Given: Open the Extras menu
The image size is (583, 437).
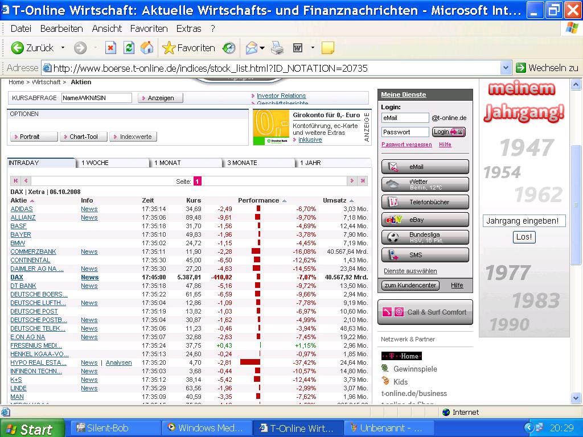Looking at the screenshot, I should pos(188,28).
